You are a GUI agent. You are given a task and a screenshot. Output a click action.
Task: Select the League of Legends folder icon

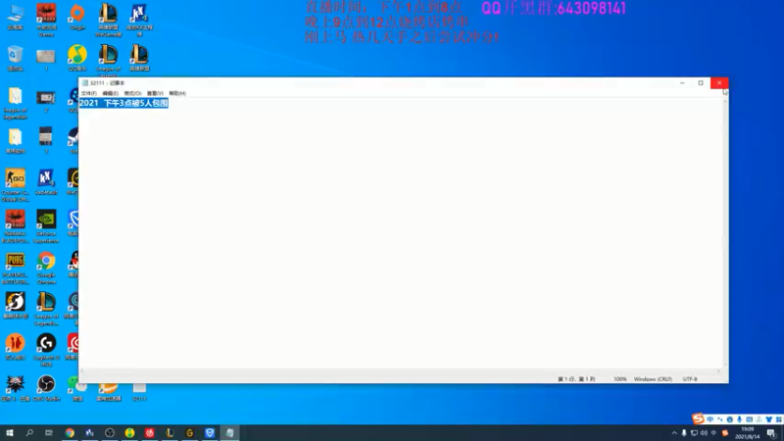tap(15, 103)
